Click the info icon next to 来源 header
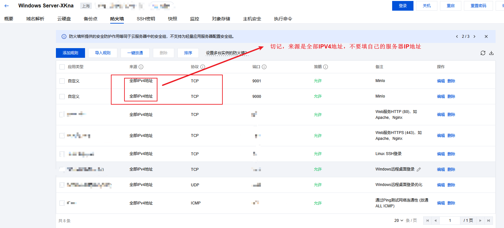 [141, 67]
